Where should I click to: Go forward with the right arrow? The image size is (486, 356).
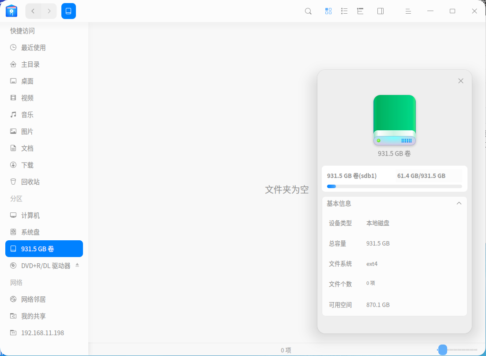[49, 11]
